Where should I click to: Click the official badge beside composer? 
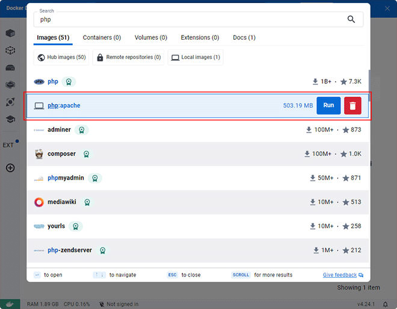tap(87, 154)
